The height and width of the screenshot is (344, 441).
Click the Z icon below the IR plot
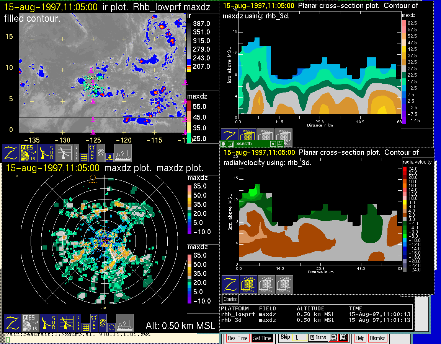[11, 153]
